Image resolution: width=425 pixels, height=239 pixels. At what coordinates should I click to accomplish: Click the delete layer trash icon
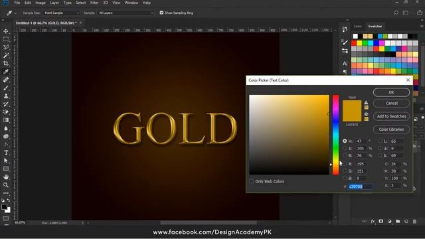pos(414,221)
